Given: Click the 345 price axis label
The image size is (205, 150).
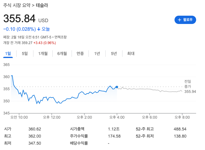Looking at the screenshot, I should pyautogui.click(x=7, y=113).
